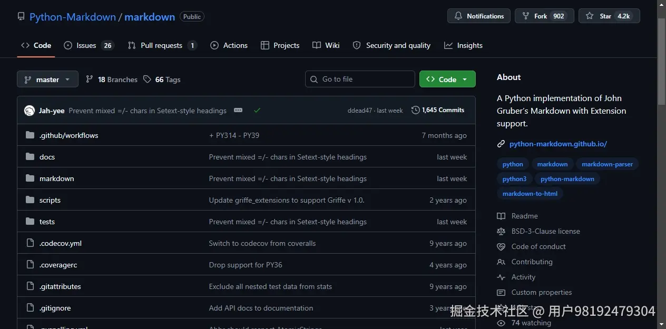Open the Python-Markdown organization link

pos(73,17)
